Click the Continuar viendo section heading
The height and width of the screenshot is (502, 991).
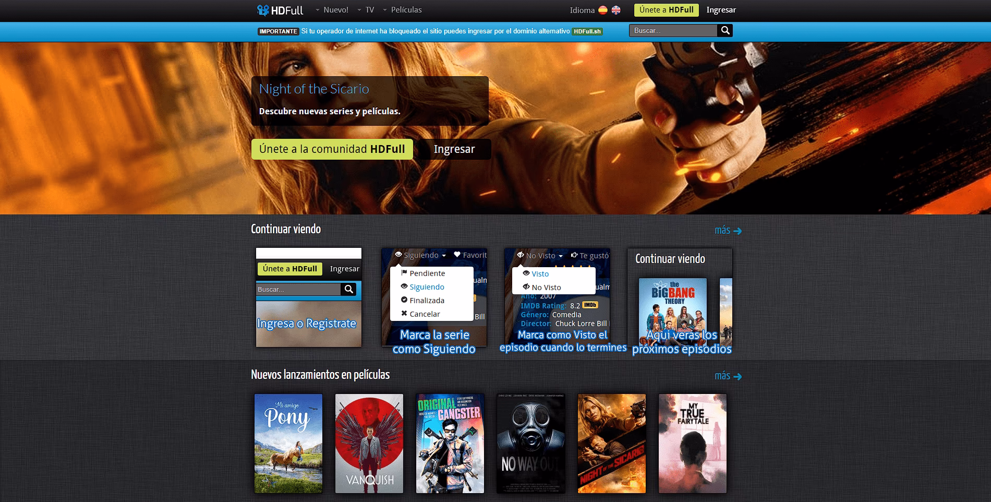(x=286, y=229)
